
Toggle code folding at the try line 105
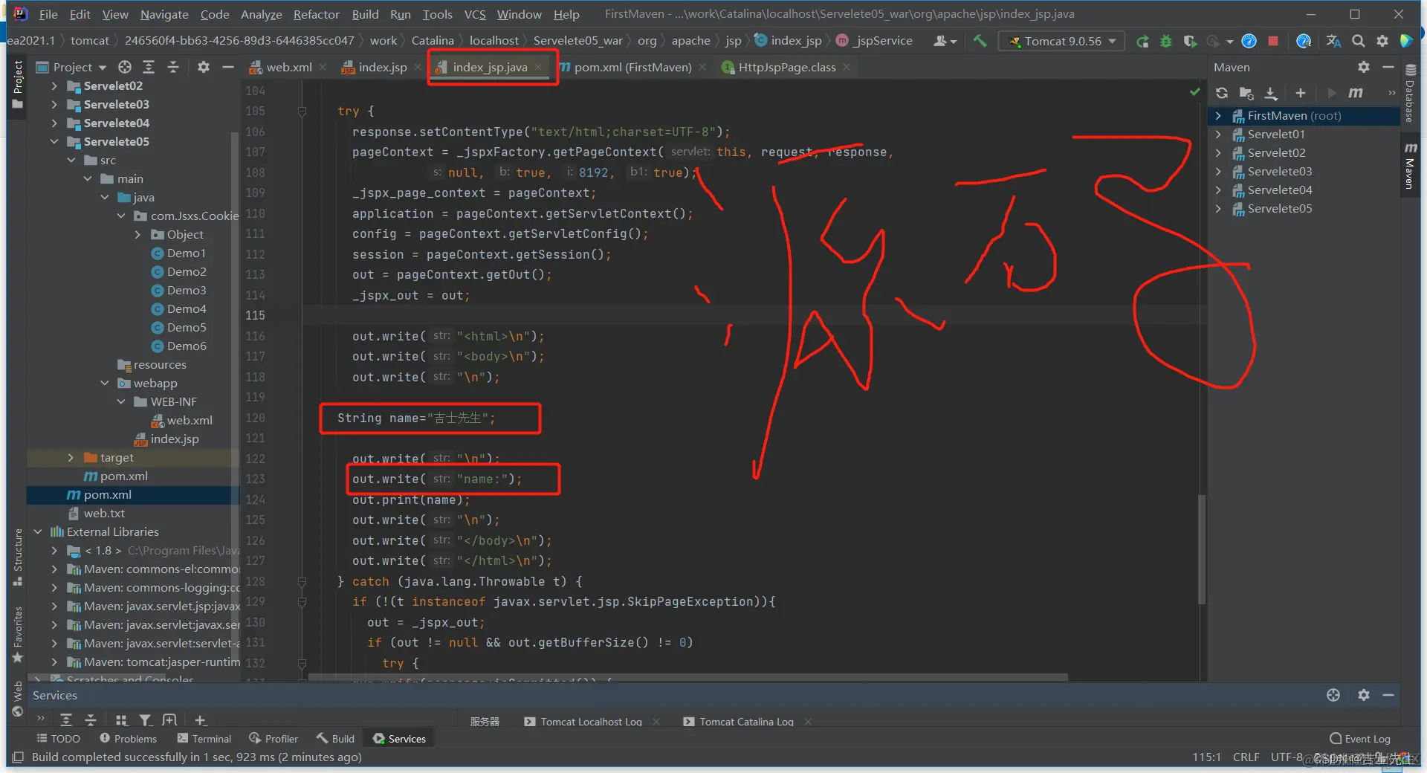pos(302,111)
